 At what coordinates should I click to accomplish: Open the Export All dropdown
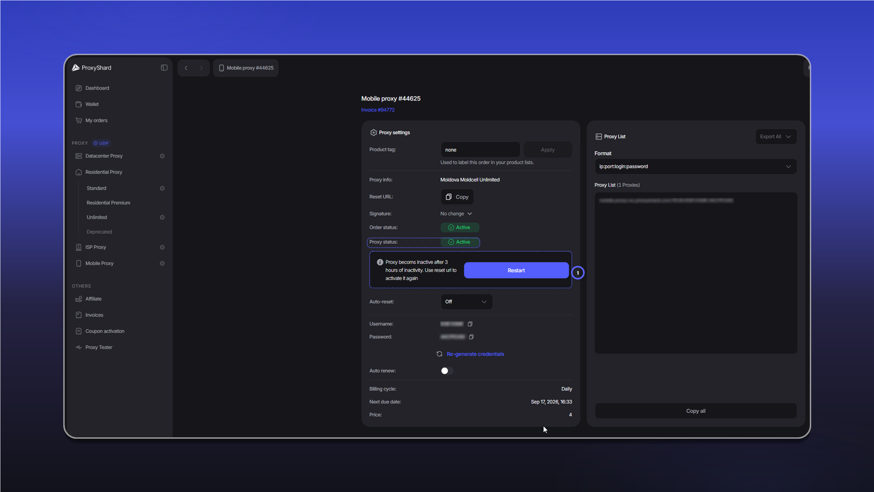[x=776, y=137]
